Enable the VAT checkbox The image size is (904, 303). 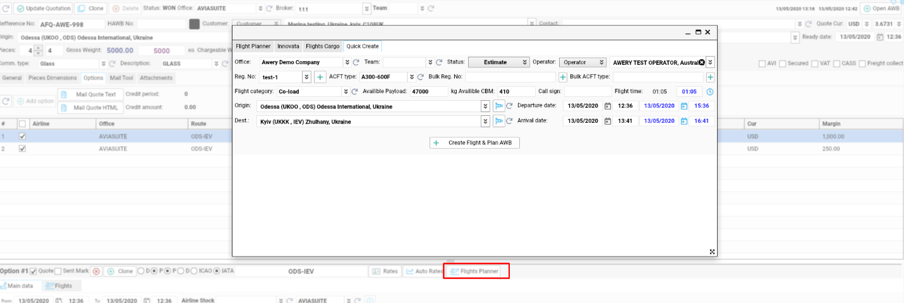[x=815, y=64]
